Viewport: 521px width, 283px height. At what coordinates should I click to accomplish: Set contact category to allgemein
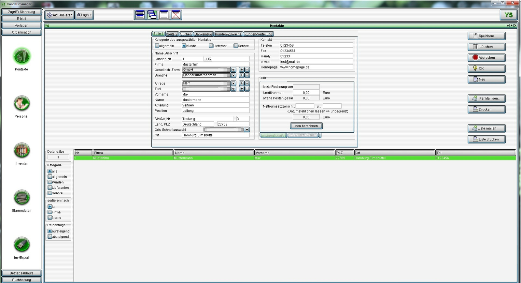(157, 46)
